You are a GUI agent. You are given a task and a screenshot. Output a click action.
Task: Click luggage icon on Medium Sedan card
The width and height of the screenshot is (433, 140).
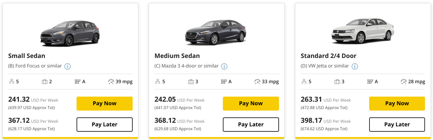[x=191, y=81]
